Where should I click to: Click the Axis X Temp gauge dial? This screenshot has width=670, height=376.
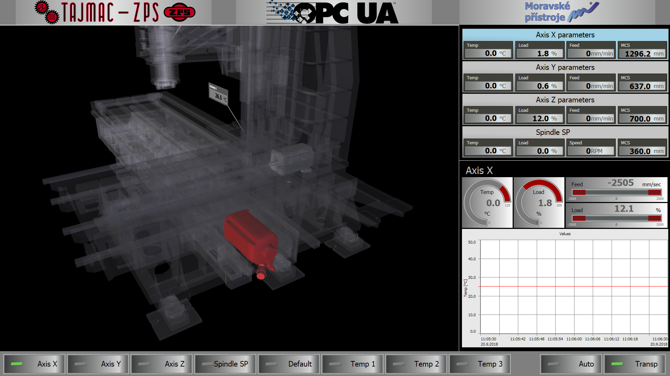pyautogui.click(x=487, y=203)
